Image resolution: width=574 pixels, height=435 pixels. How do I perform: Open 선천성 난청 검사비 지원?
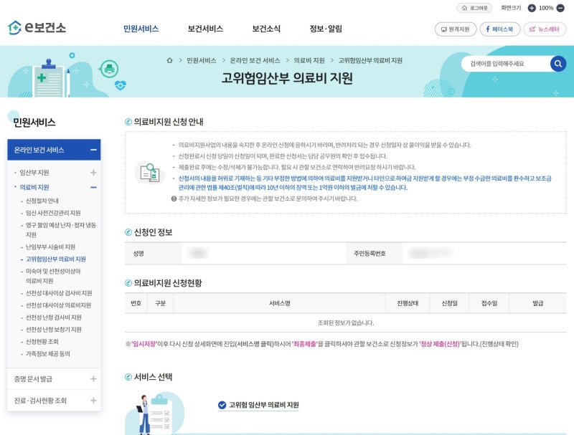pos(53,317)
